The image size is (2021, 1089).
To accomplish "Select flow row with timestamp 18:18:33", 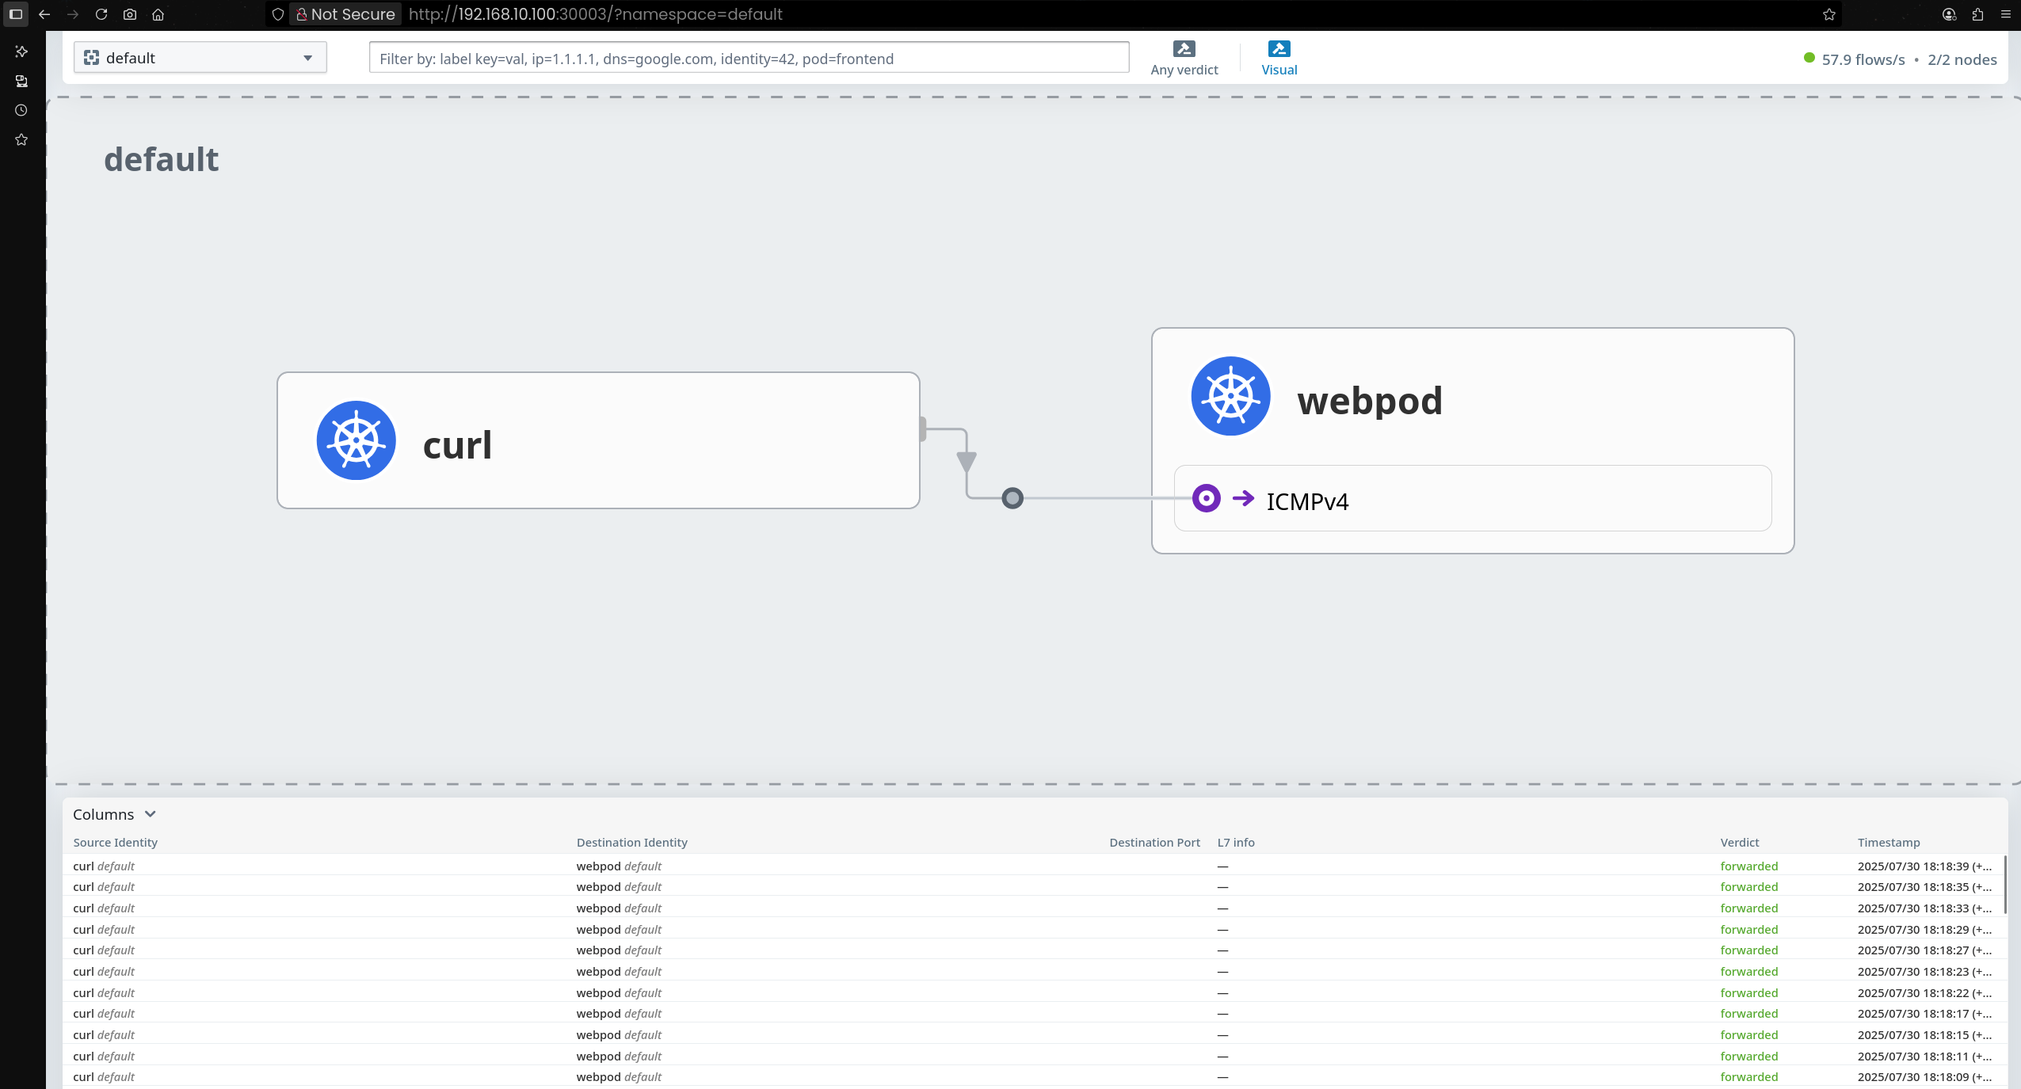I will pos(1034,908).
